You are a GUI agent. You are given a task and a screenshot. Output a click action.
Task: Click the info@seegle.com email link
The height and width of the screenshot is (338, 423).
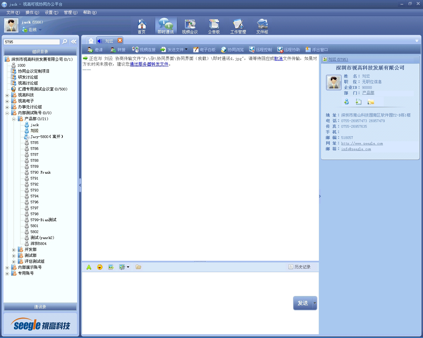pyautogui.click(x=356, y=149)
